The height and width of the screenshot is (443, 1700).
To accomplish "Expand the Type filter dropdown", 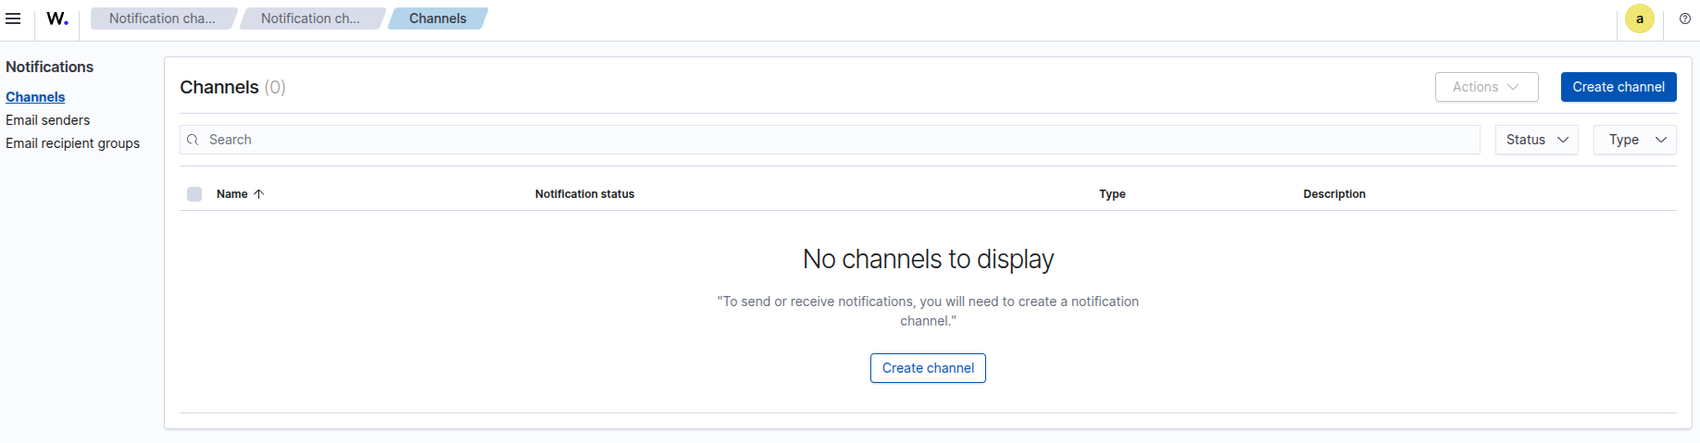I will (1635, 140).
